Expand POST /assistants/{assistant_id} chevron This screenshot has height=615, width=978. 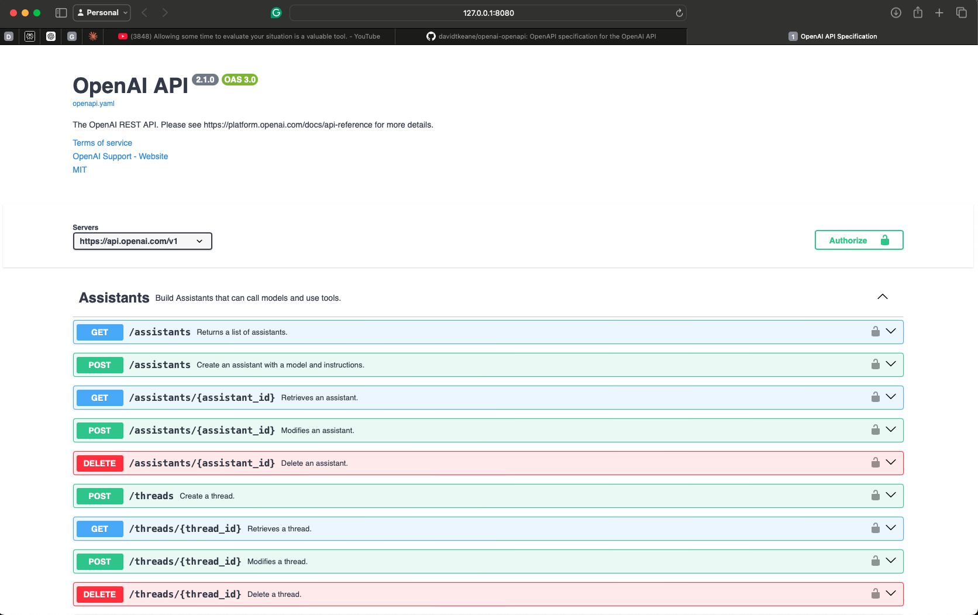(x=891, y=430)
